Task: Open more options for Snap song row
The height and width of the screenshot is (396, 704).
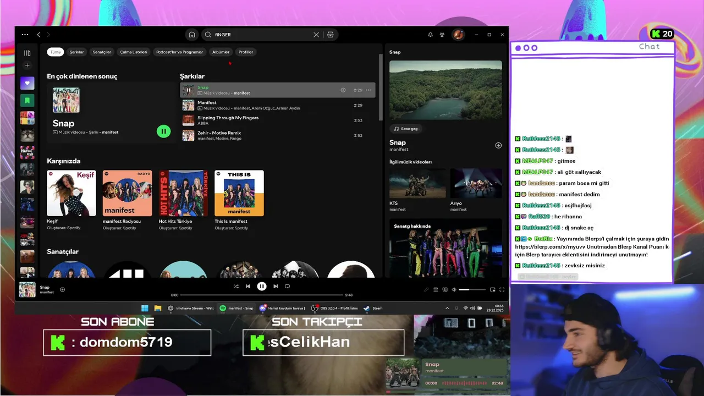Action: [x=368, y=90]
